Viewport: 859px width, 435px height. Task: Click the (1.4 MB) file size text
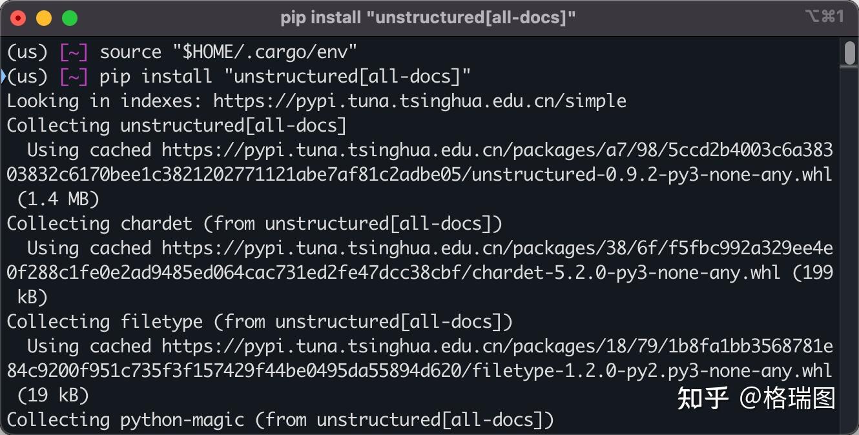click(58, 199)
